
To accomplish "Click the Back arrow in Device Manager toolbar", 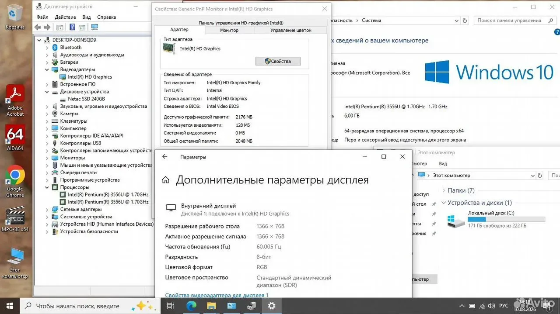I will coord(38,27).
